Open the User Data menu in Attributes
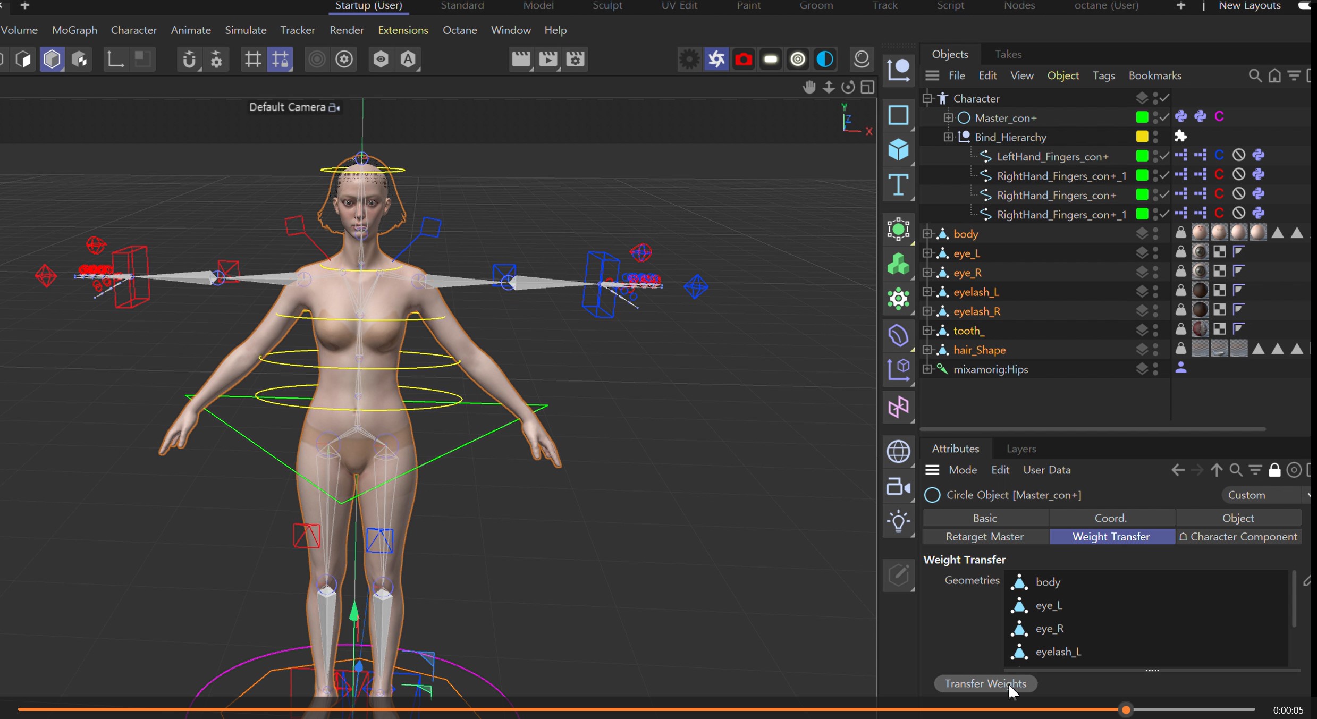 (x=1046, y=470)
